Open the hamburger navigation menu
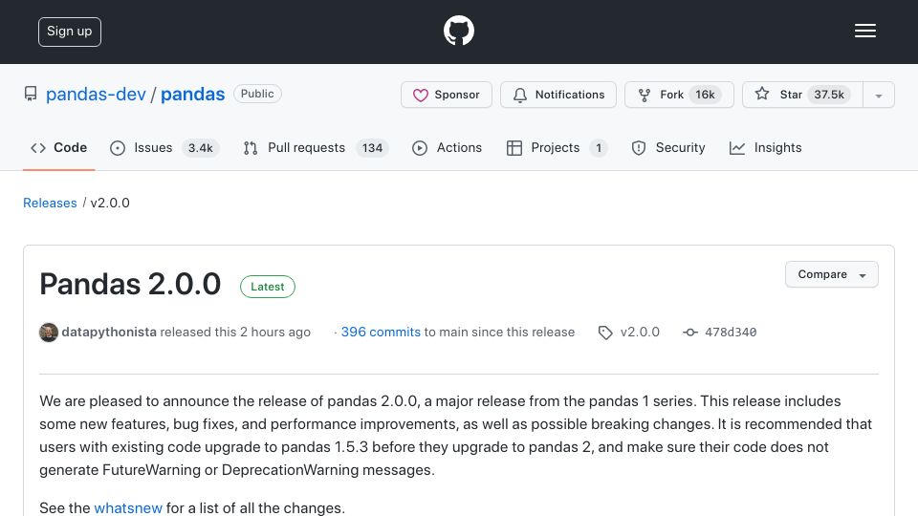Viewport: 918px width, 516px height. coord(864,31)
